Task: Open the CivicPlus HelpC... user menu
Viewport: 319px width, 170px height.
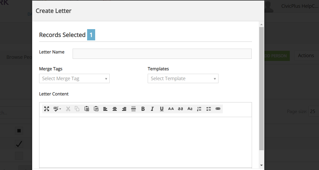Action: point(299,6)
